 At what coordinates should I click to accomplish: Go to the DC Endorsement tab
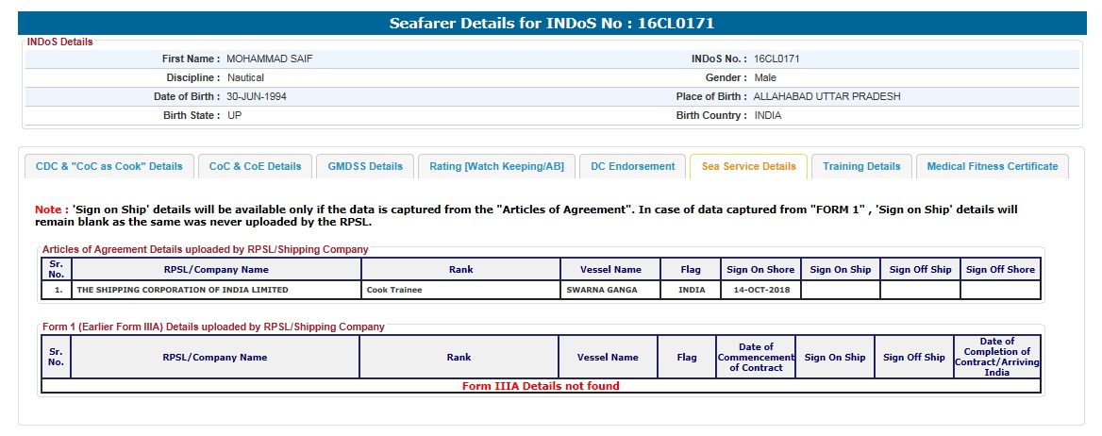click(x=632, y=166)
